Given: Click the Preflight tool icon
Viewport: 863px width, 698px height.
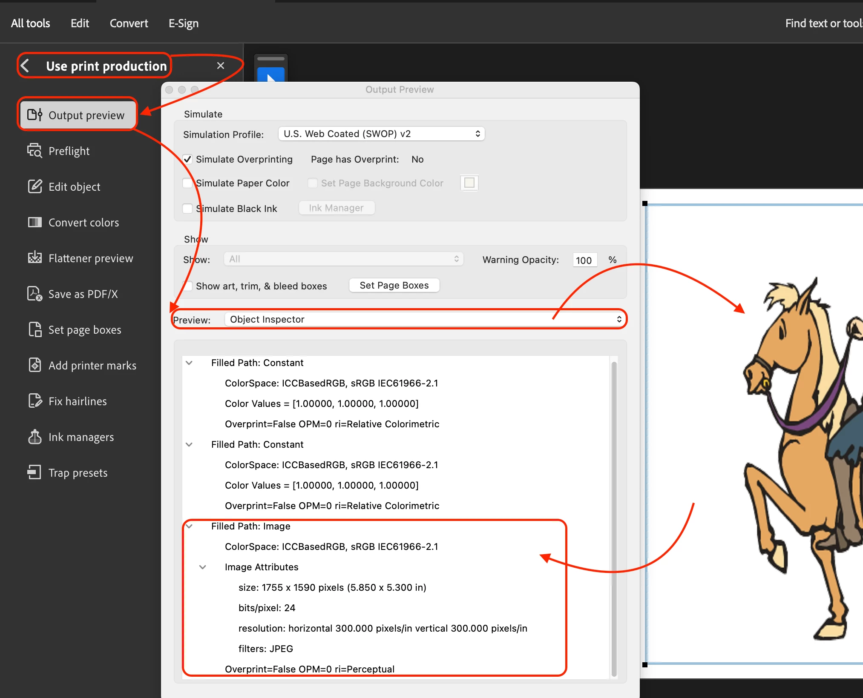Looking at the screenshot, I should tap(35, 151).
